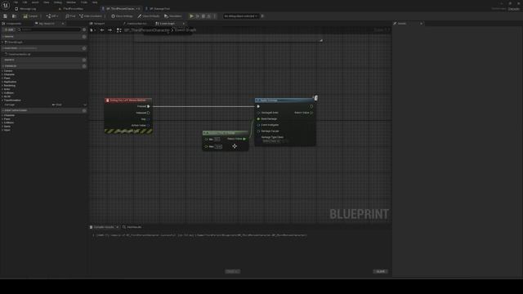523x294 pixels.
Task: Click BP_ThirdPersonCharacter breadcrumb link
Action: 147,30
